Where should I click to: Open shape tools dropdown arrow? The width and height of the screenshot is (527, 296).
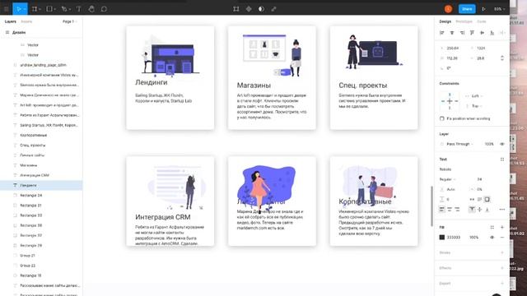(x=55, y=9)
